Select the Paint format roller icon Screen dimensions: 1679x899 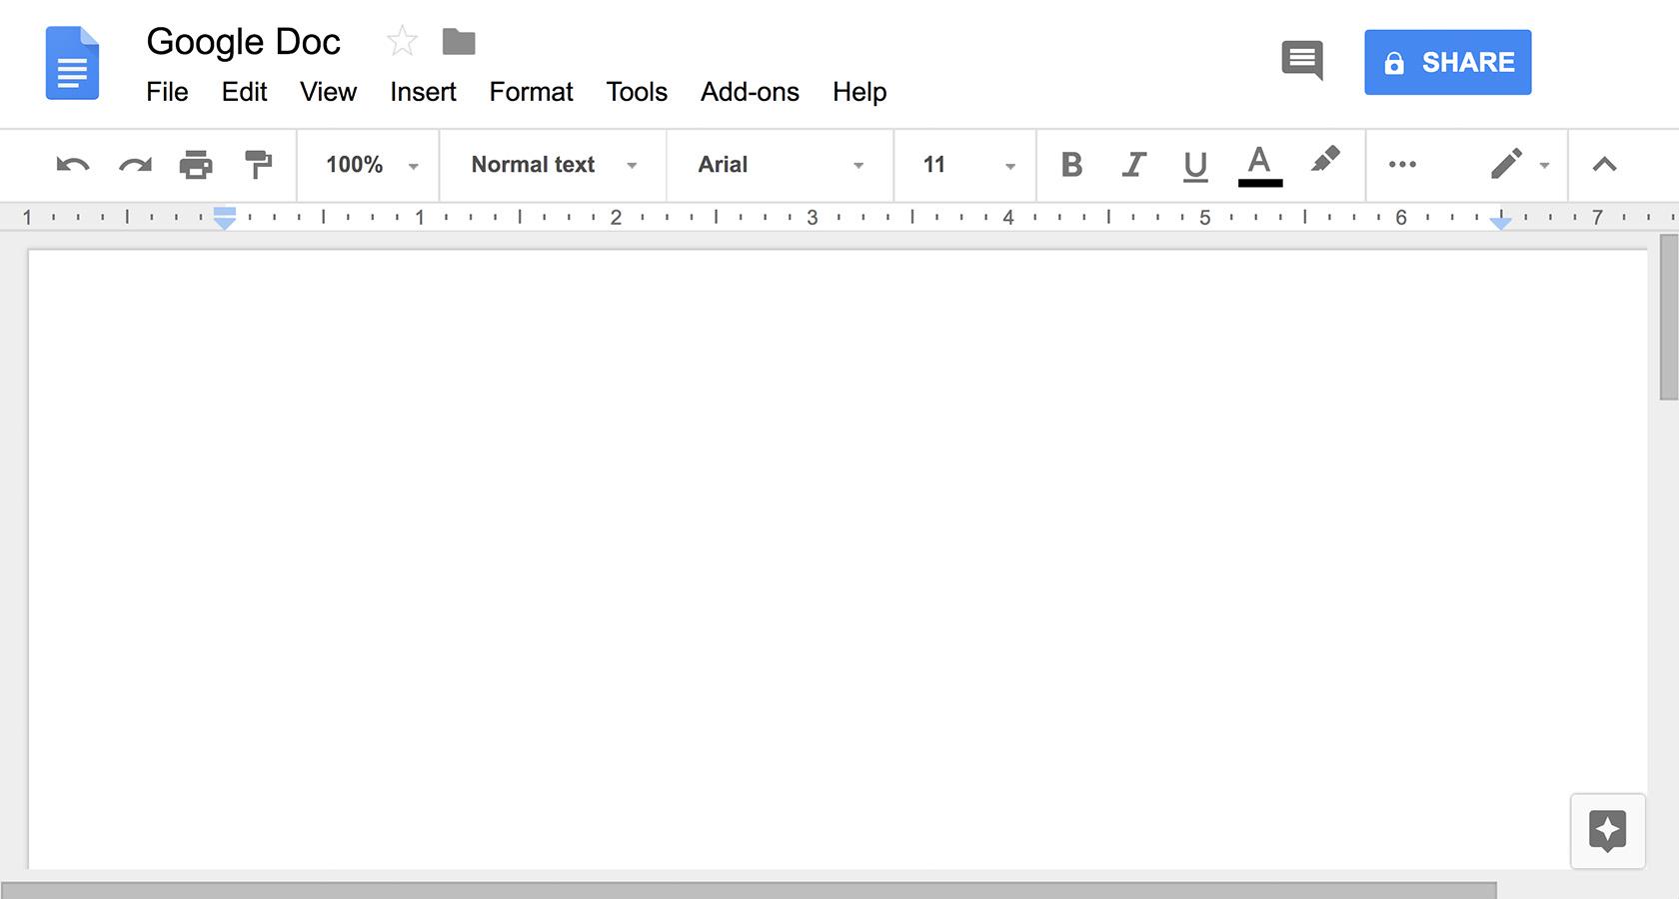click(258, 164)
